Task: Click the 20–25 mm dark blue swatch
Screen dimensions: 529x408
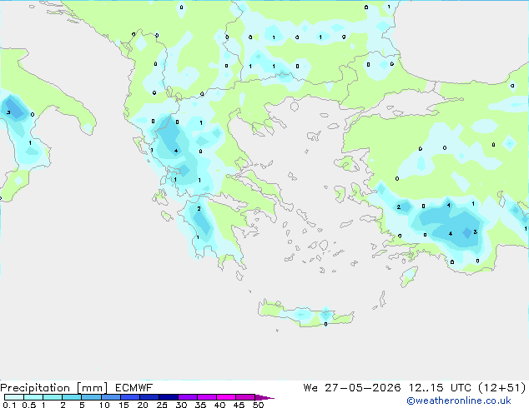Action: click(x=149, y=397)
